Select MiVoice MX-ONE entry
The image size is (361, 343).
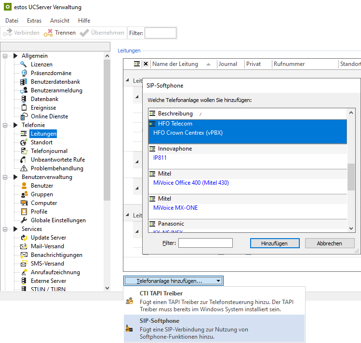(175, 208)
